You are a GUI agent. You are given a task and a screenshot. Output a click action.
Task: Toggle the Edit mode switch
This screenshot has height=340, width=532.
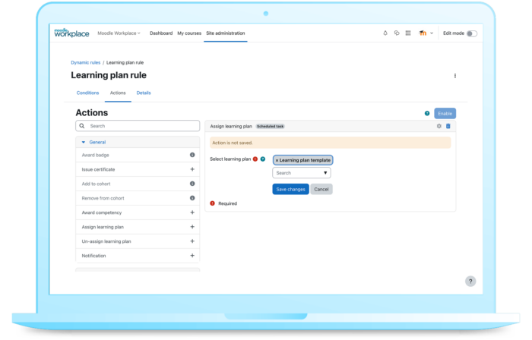point(472,33)
